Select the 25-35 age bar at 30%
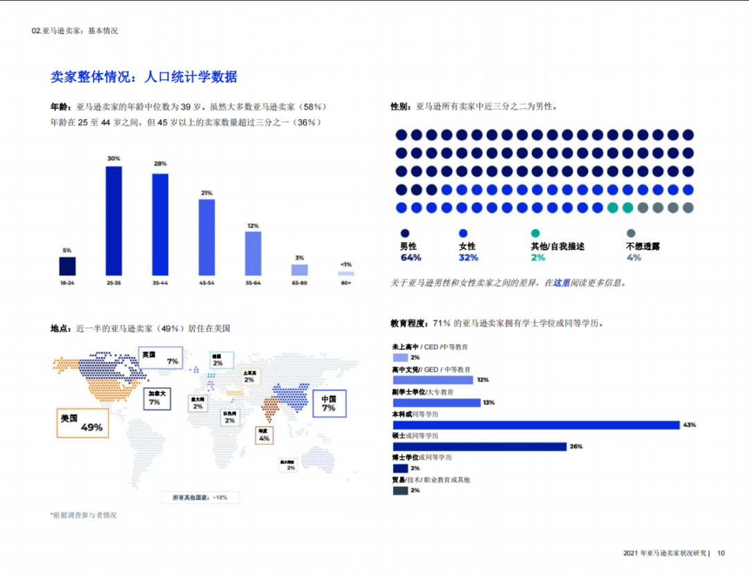The image size is (749, 579). 114,221
